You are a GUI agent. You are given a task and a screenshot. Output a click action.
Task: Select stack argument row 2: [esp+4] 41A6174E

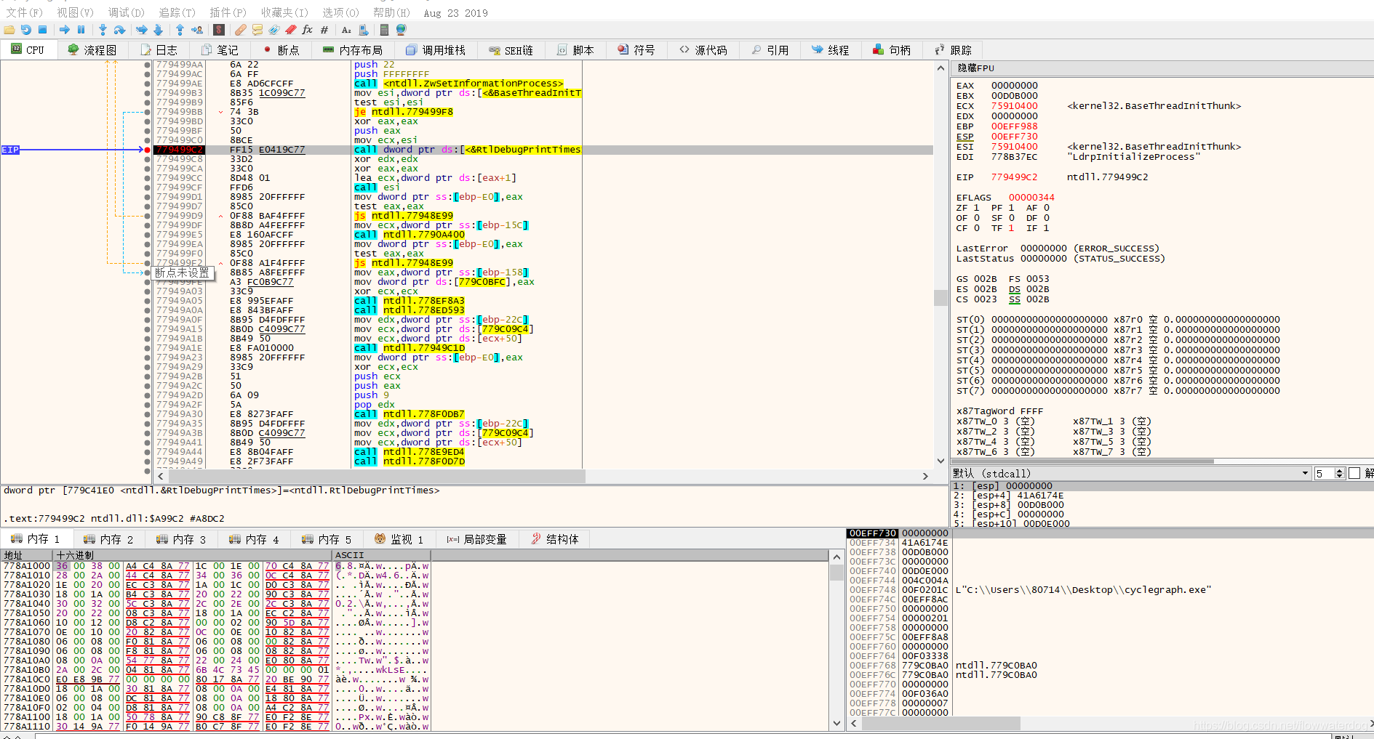click(x=1162, y=496)
